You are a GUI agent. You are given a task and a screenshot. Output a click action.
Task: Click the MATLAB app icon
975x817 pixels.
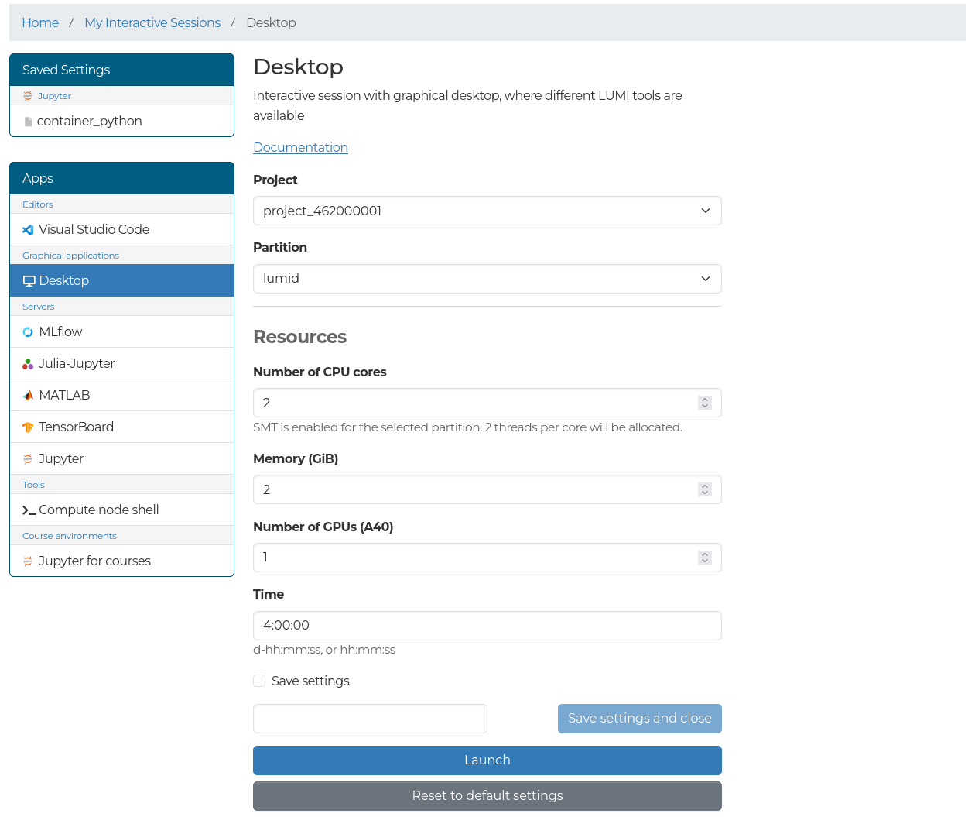point(29,395)
